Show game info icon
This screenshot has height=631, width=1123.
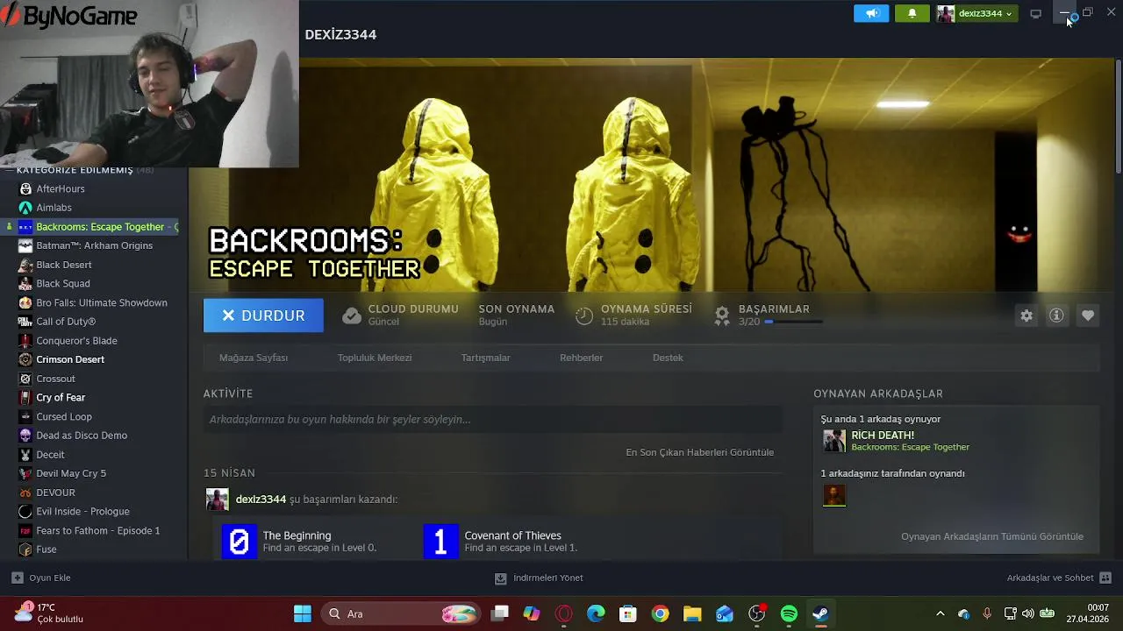pyautogui.click(x=1056, y=315)
